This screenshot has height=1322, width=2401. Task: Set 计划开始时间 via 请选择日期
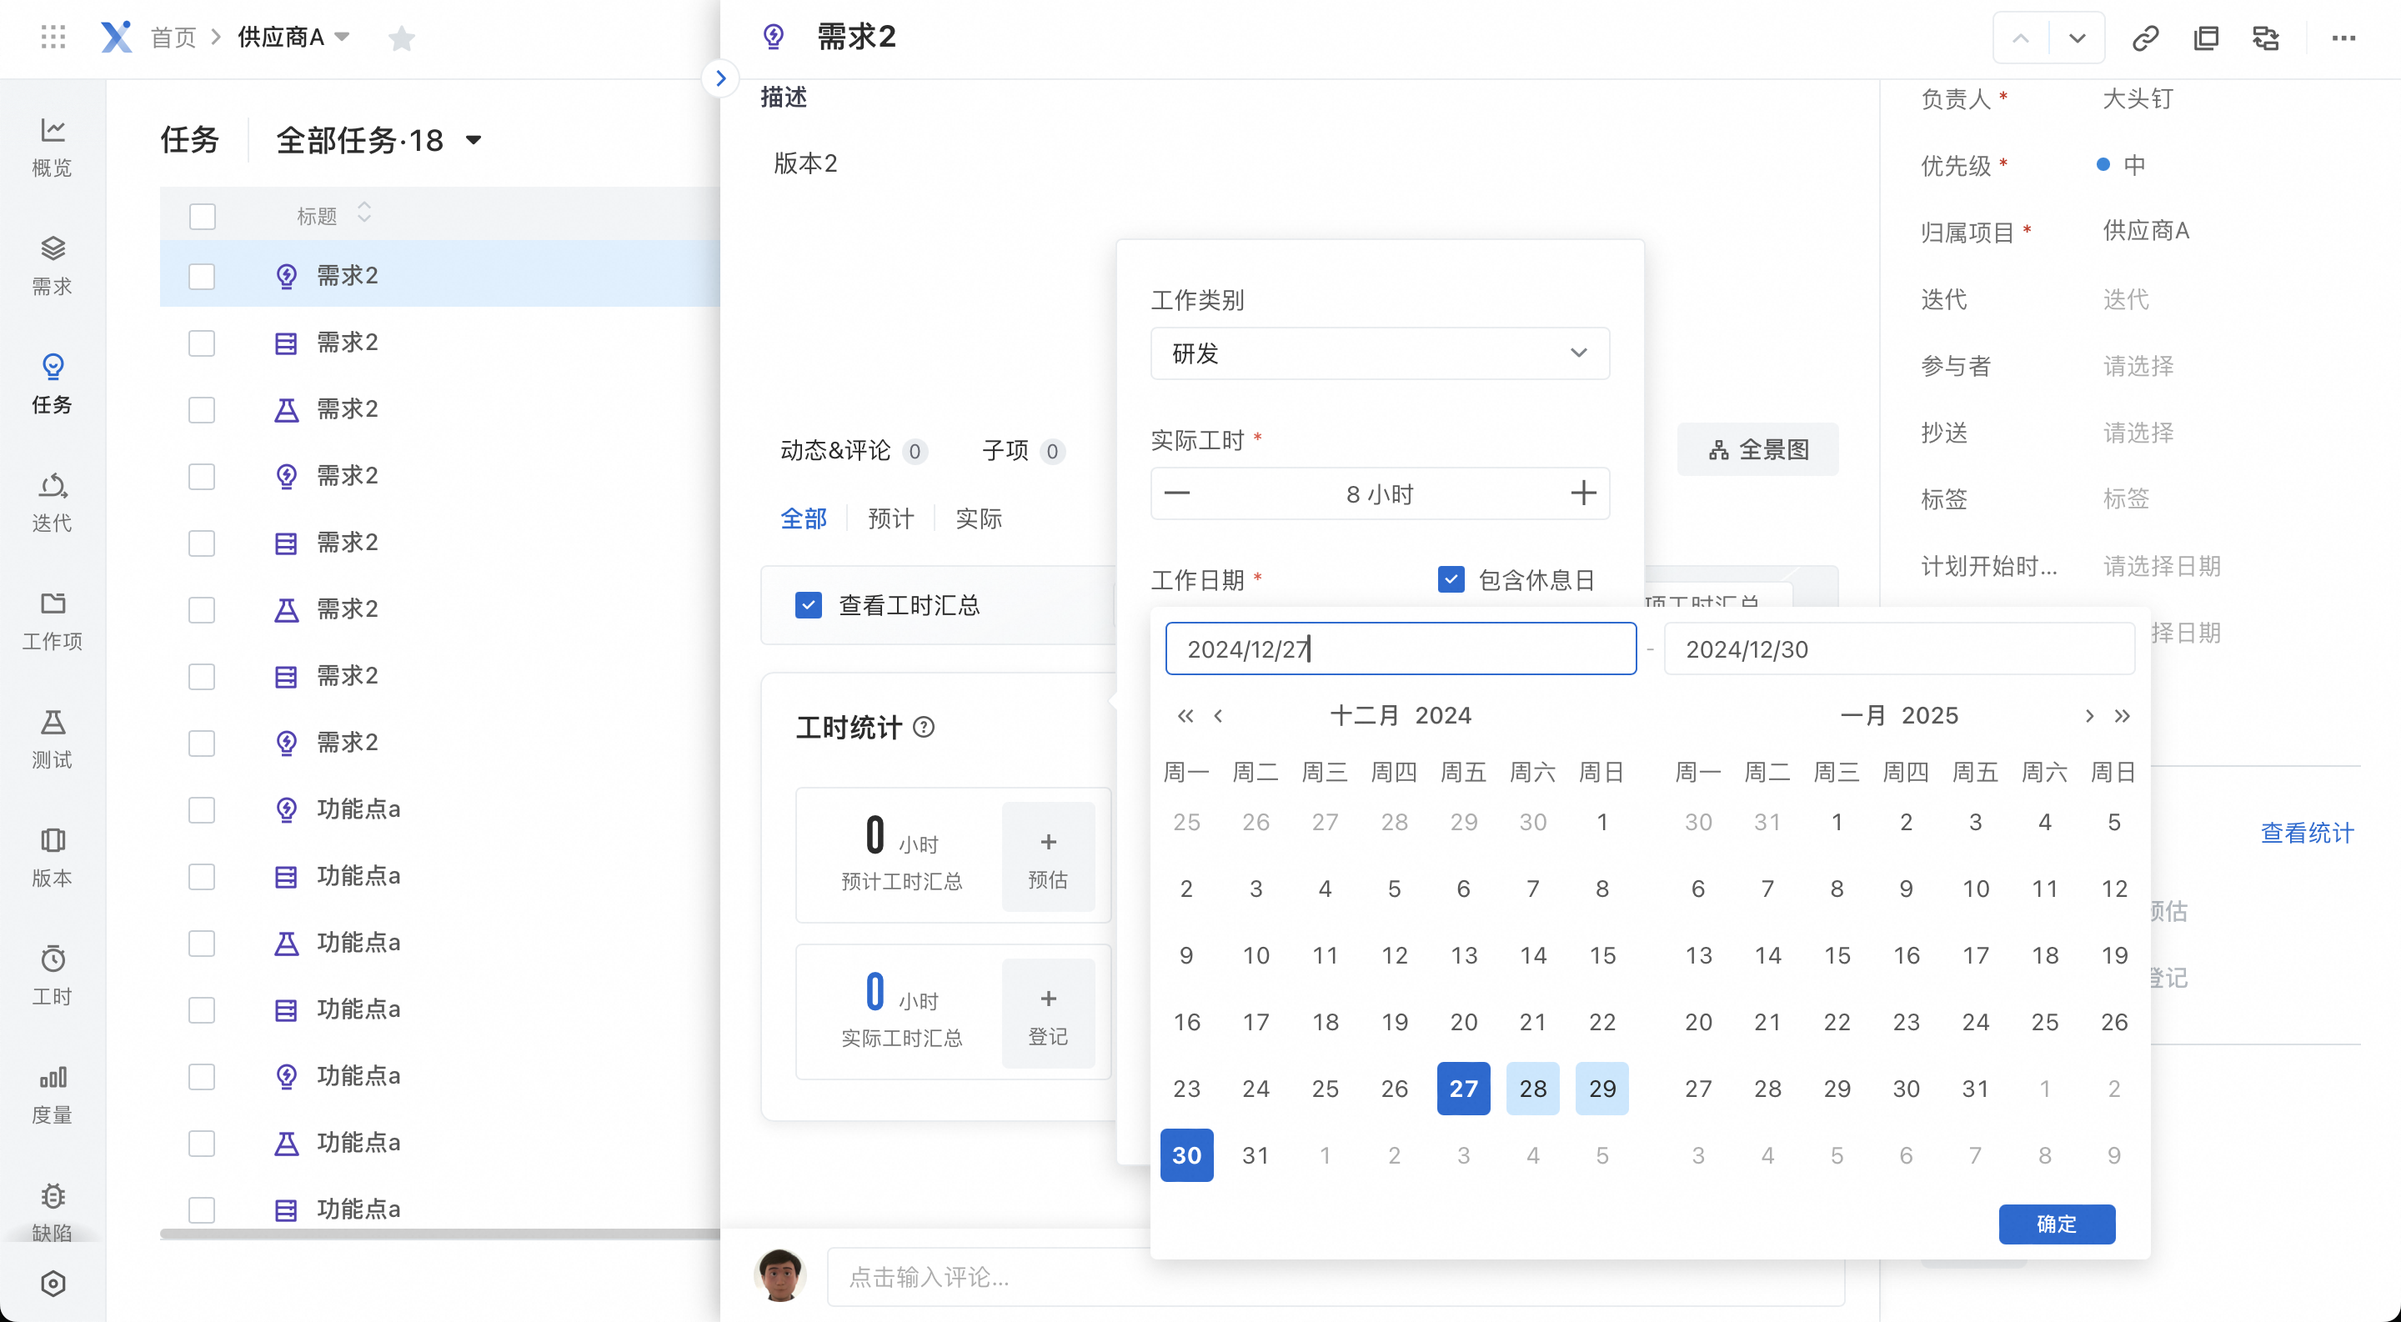click(2162, 565)
